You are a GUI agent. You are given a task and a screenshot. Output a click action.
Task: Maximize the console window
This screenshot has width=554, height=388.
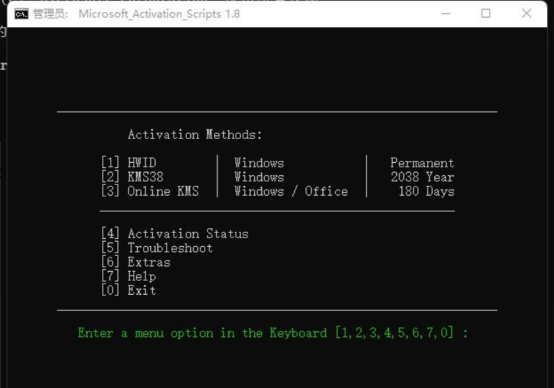[486, 14]
